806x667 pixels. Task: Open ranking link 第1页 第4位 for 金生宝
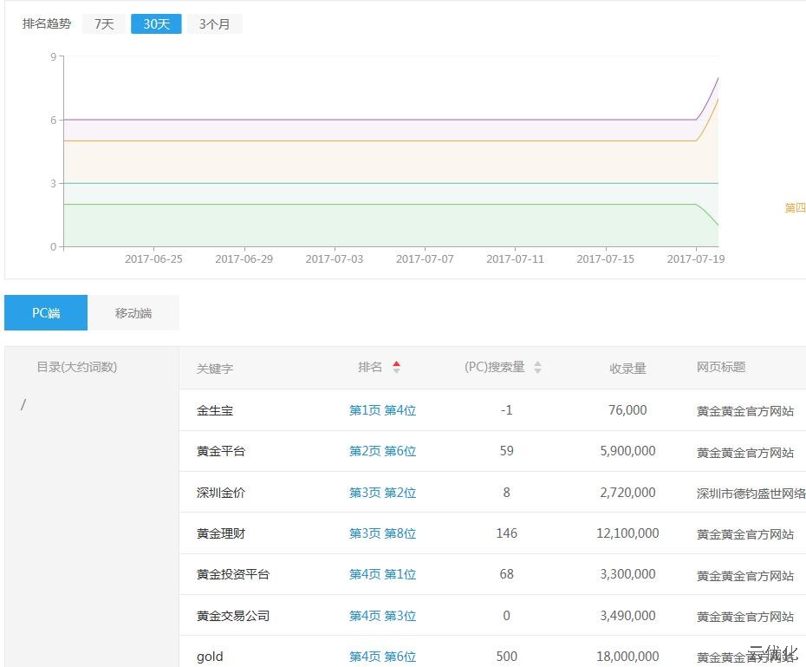pos(382,410)
